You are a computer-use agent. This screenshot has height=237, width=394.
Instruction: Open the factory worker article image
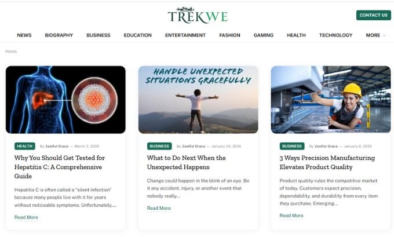[x=331, y=100]
